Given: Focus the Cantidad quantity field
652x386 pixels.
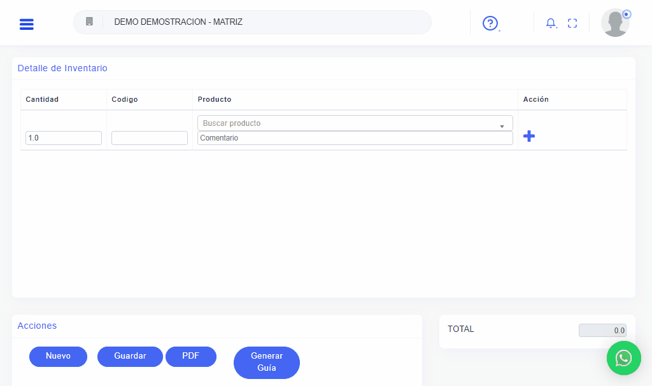Looking at the screenshot, I should click(64, 138).
